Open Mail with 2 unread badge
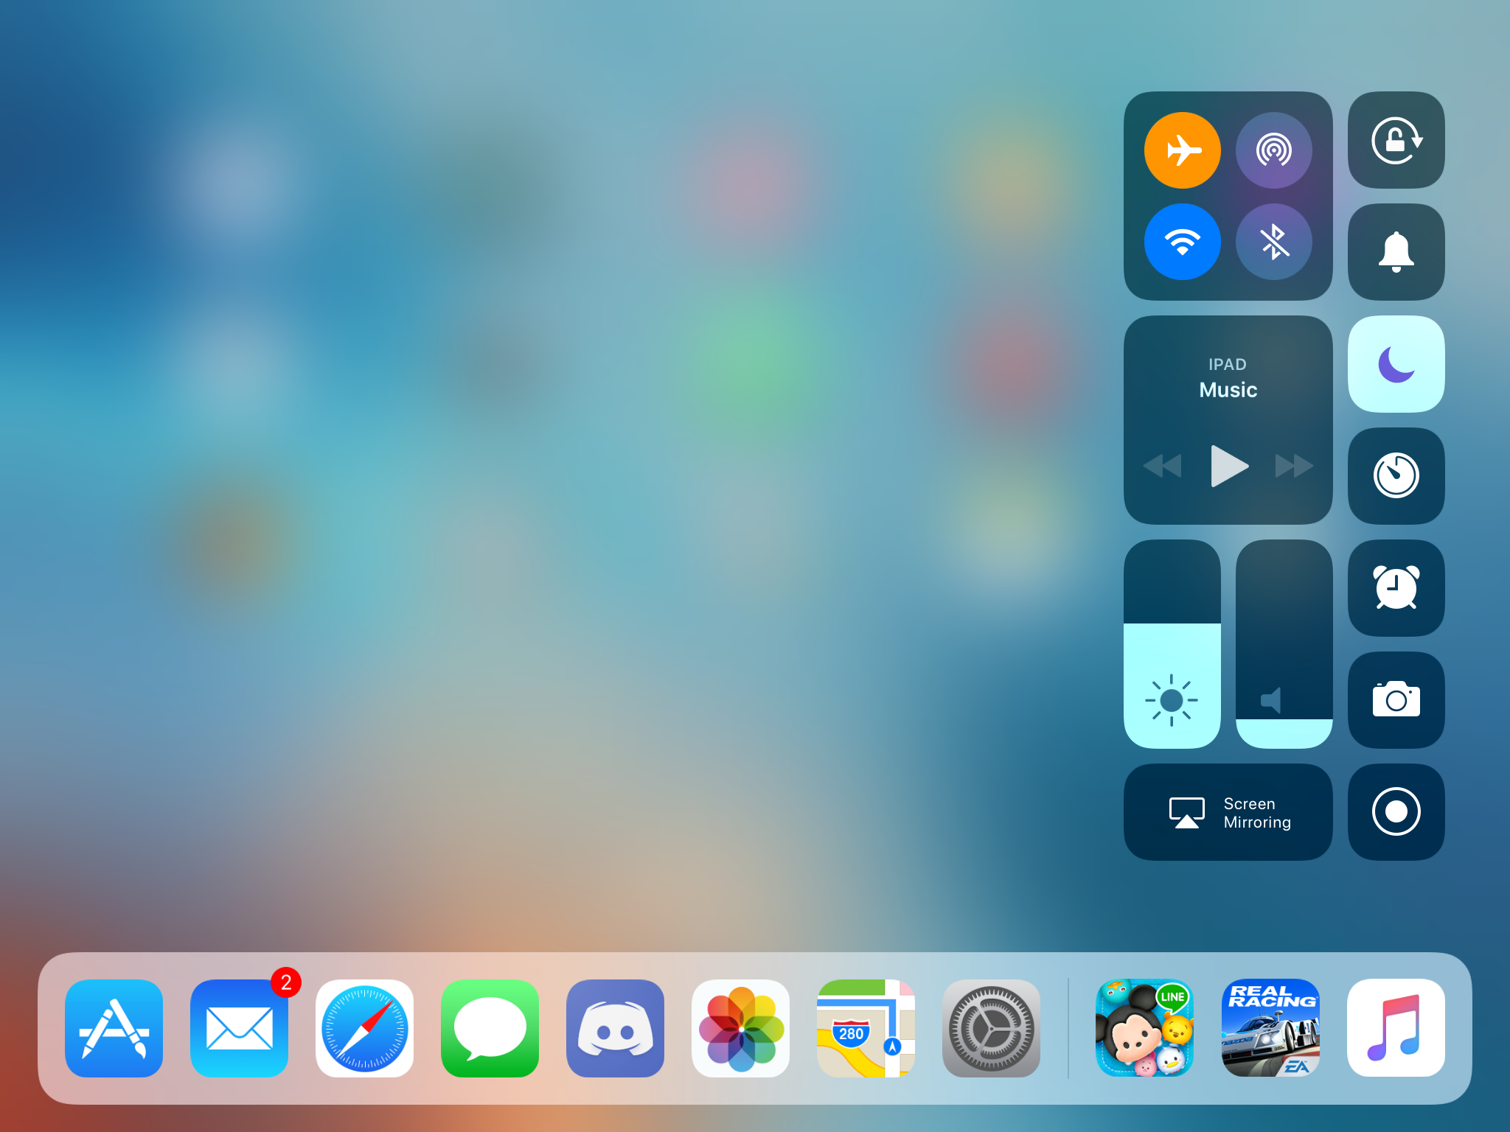This screenshot has height=1132, width=1510. pyautogui.click(x=239, y=1028)
